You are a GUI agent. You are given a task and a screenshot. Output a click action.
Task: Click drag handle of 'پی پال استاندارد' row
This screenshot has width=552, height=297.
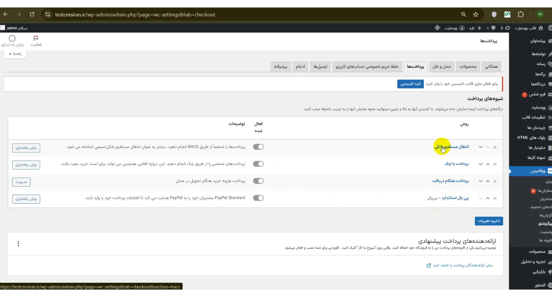pos(495,198)
